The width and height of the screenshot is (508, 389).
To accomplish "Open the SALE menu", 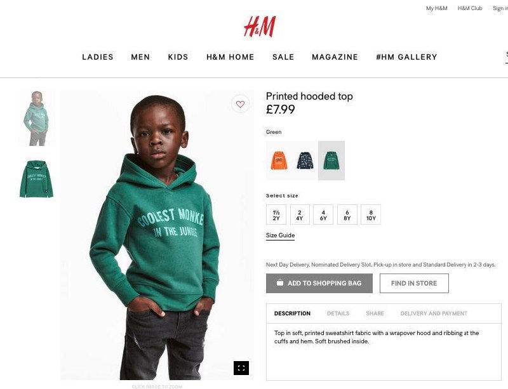I will (283, 57).
